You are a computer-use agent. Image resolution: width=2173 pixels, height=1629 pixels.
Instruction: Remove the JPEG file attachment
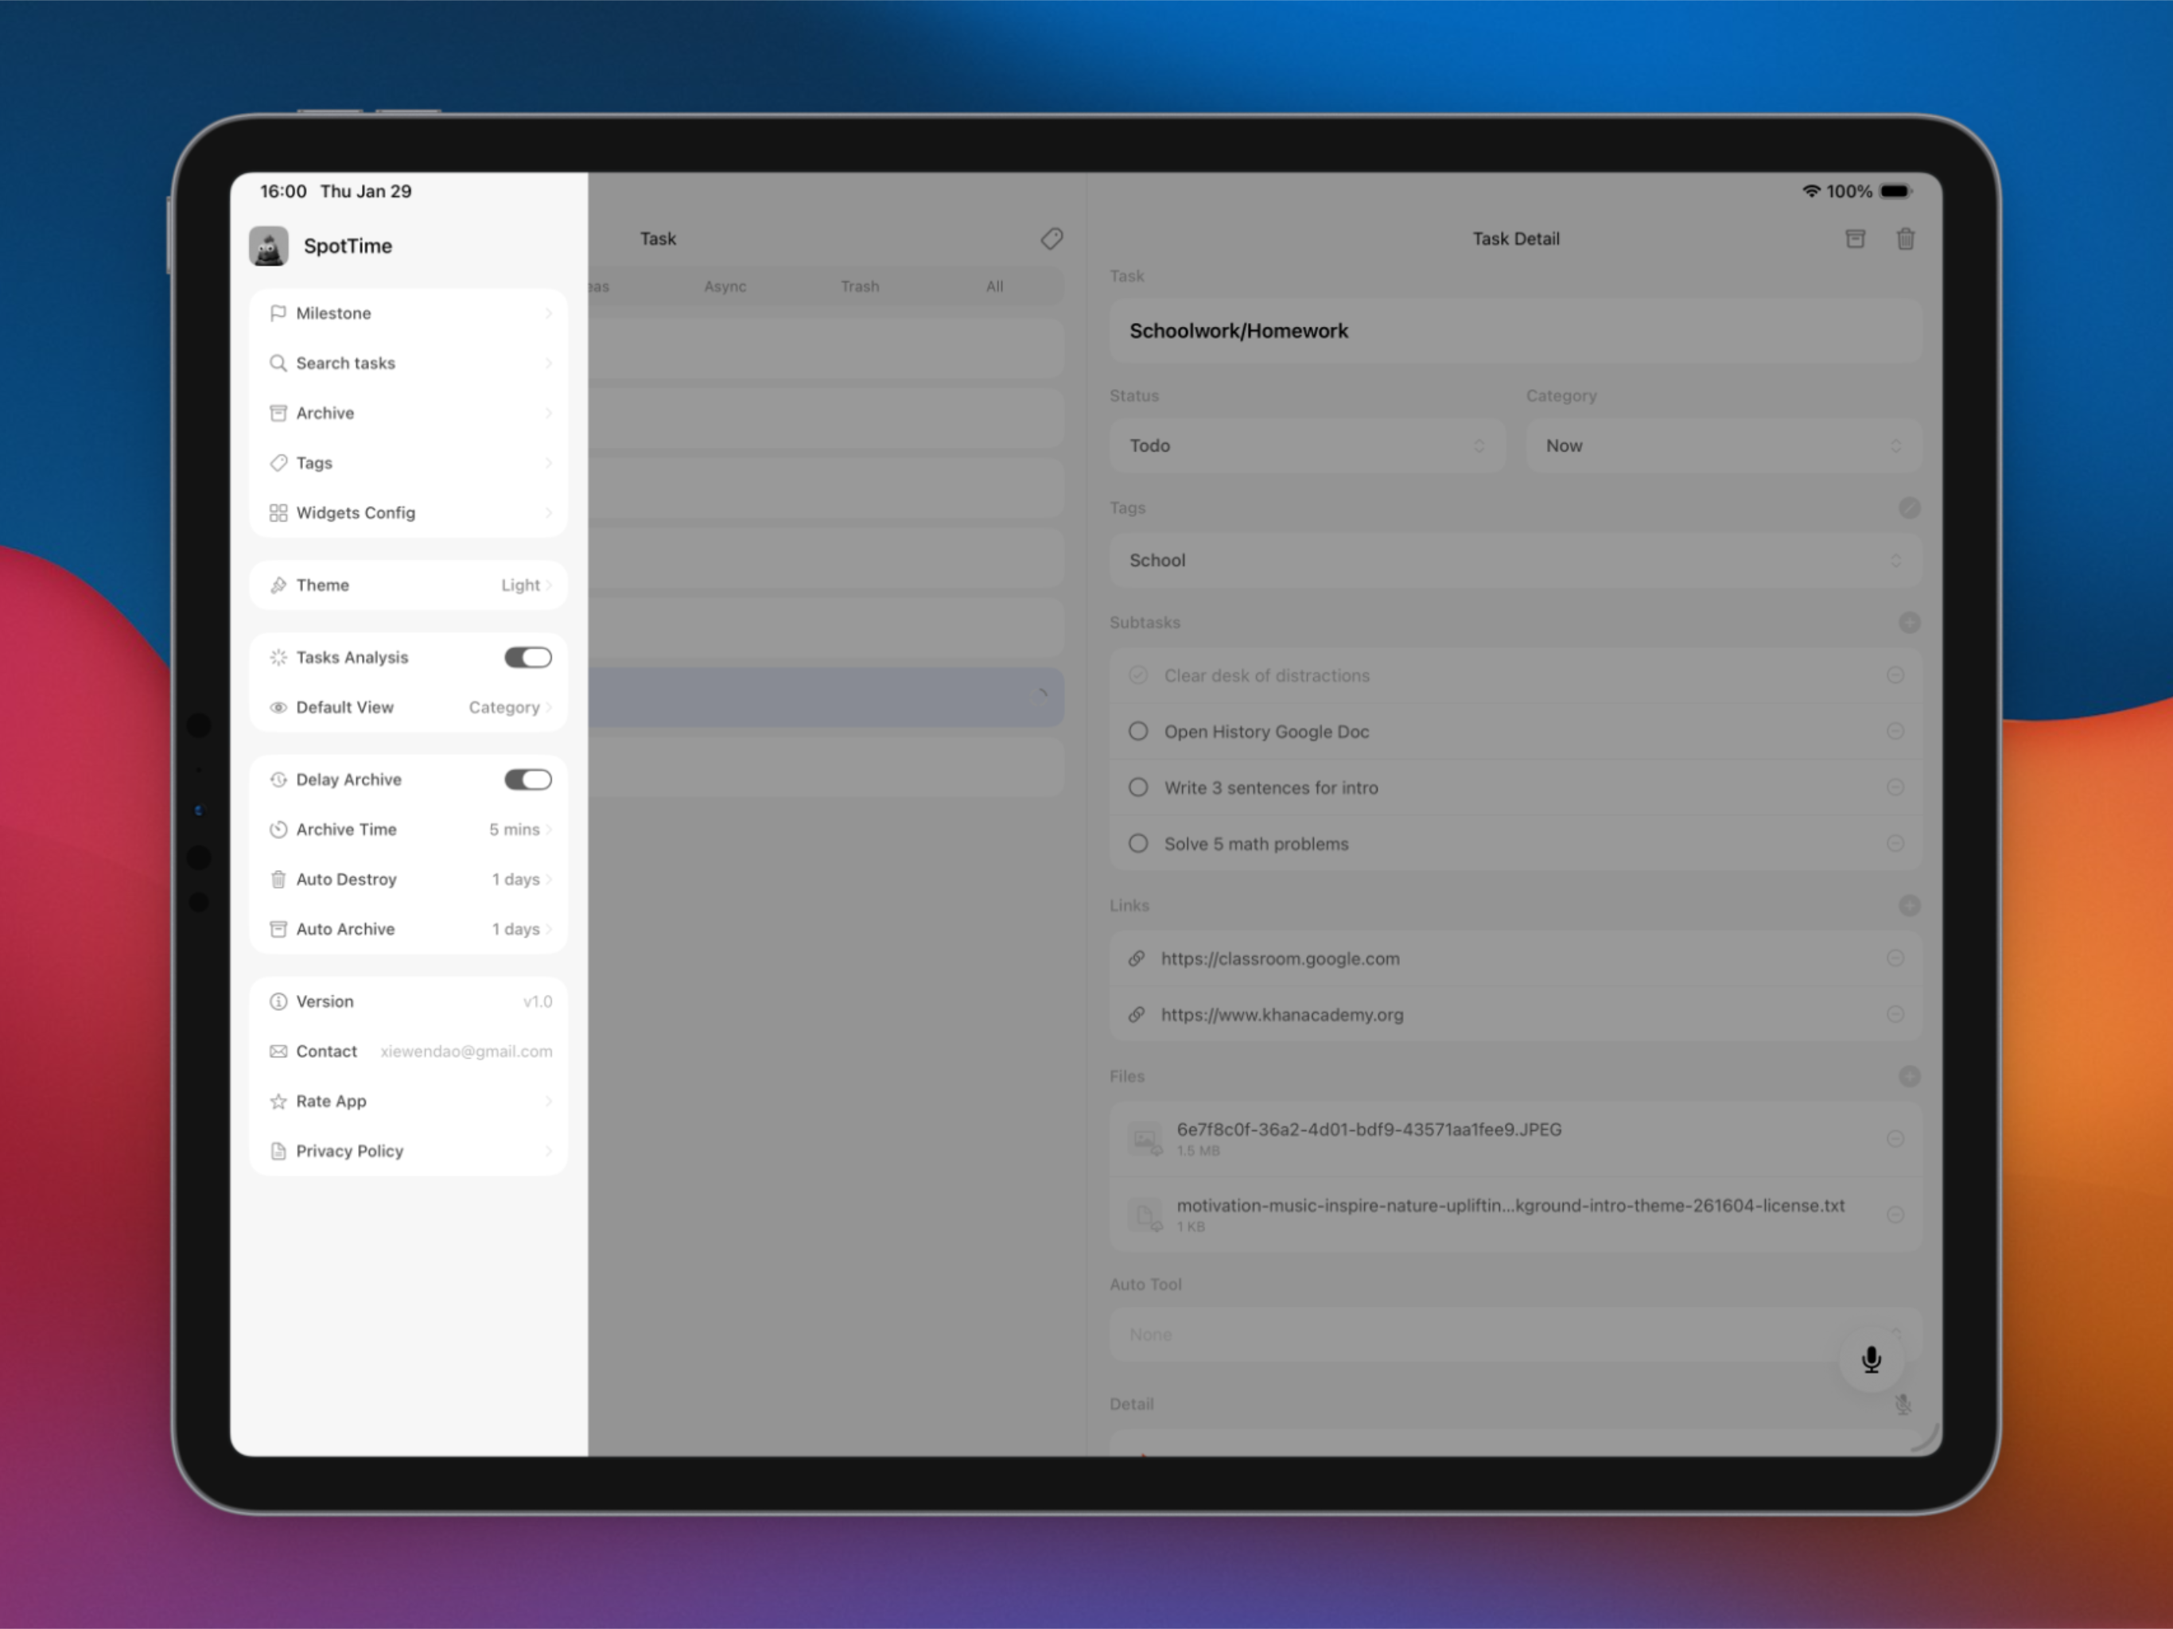point(1896,1140)
